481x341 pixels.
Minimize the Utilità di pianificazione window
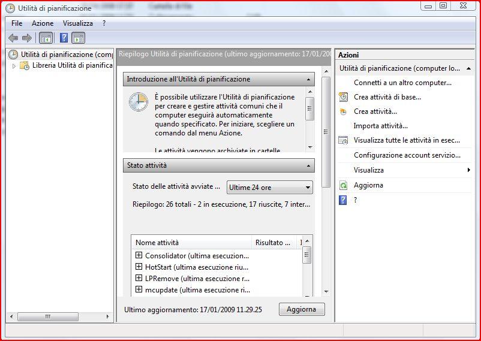pyautogui.click(x=428, y=6)
